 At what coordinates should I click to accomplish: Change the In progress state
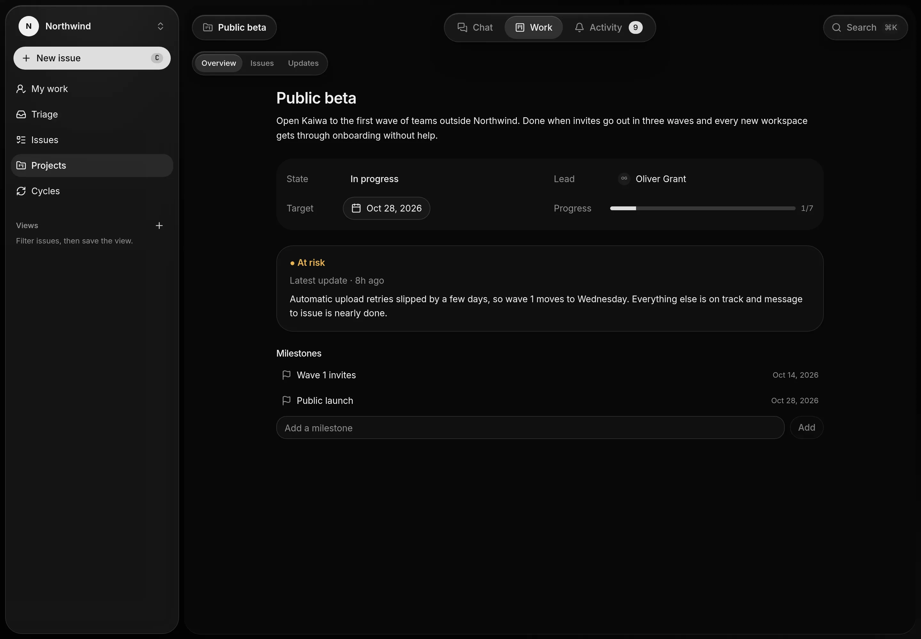click(x=374, y=179)
